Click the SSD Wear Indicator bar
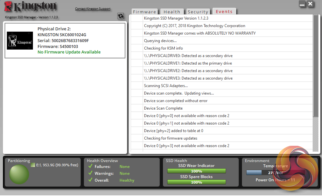Image resolution: width=322 pixels, height=196 pixels. click(x=197, y=171)
